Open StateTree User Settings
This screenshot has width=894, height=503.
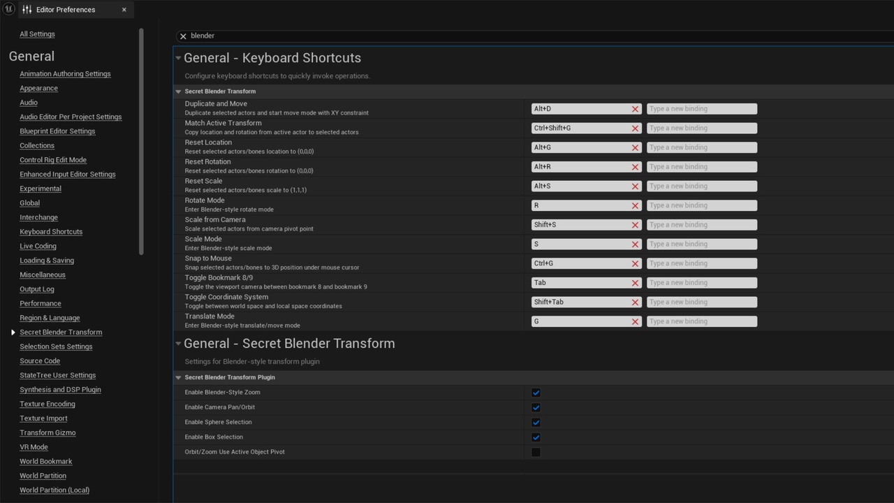[x=58, y=376]
